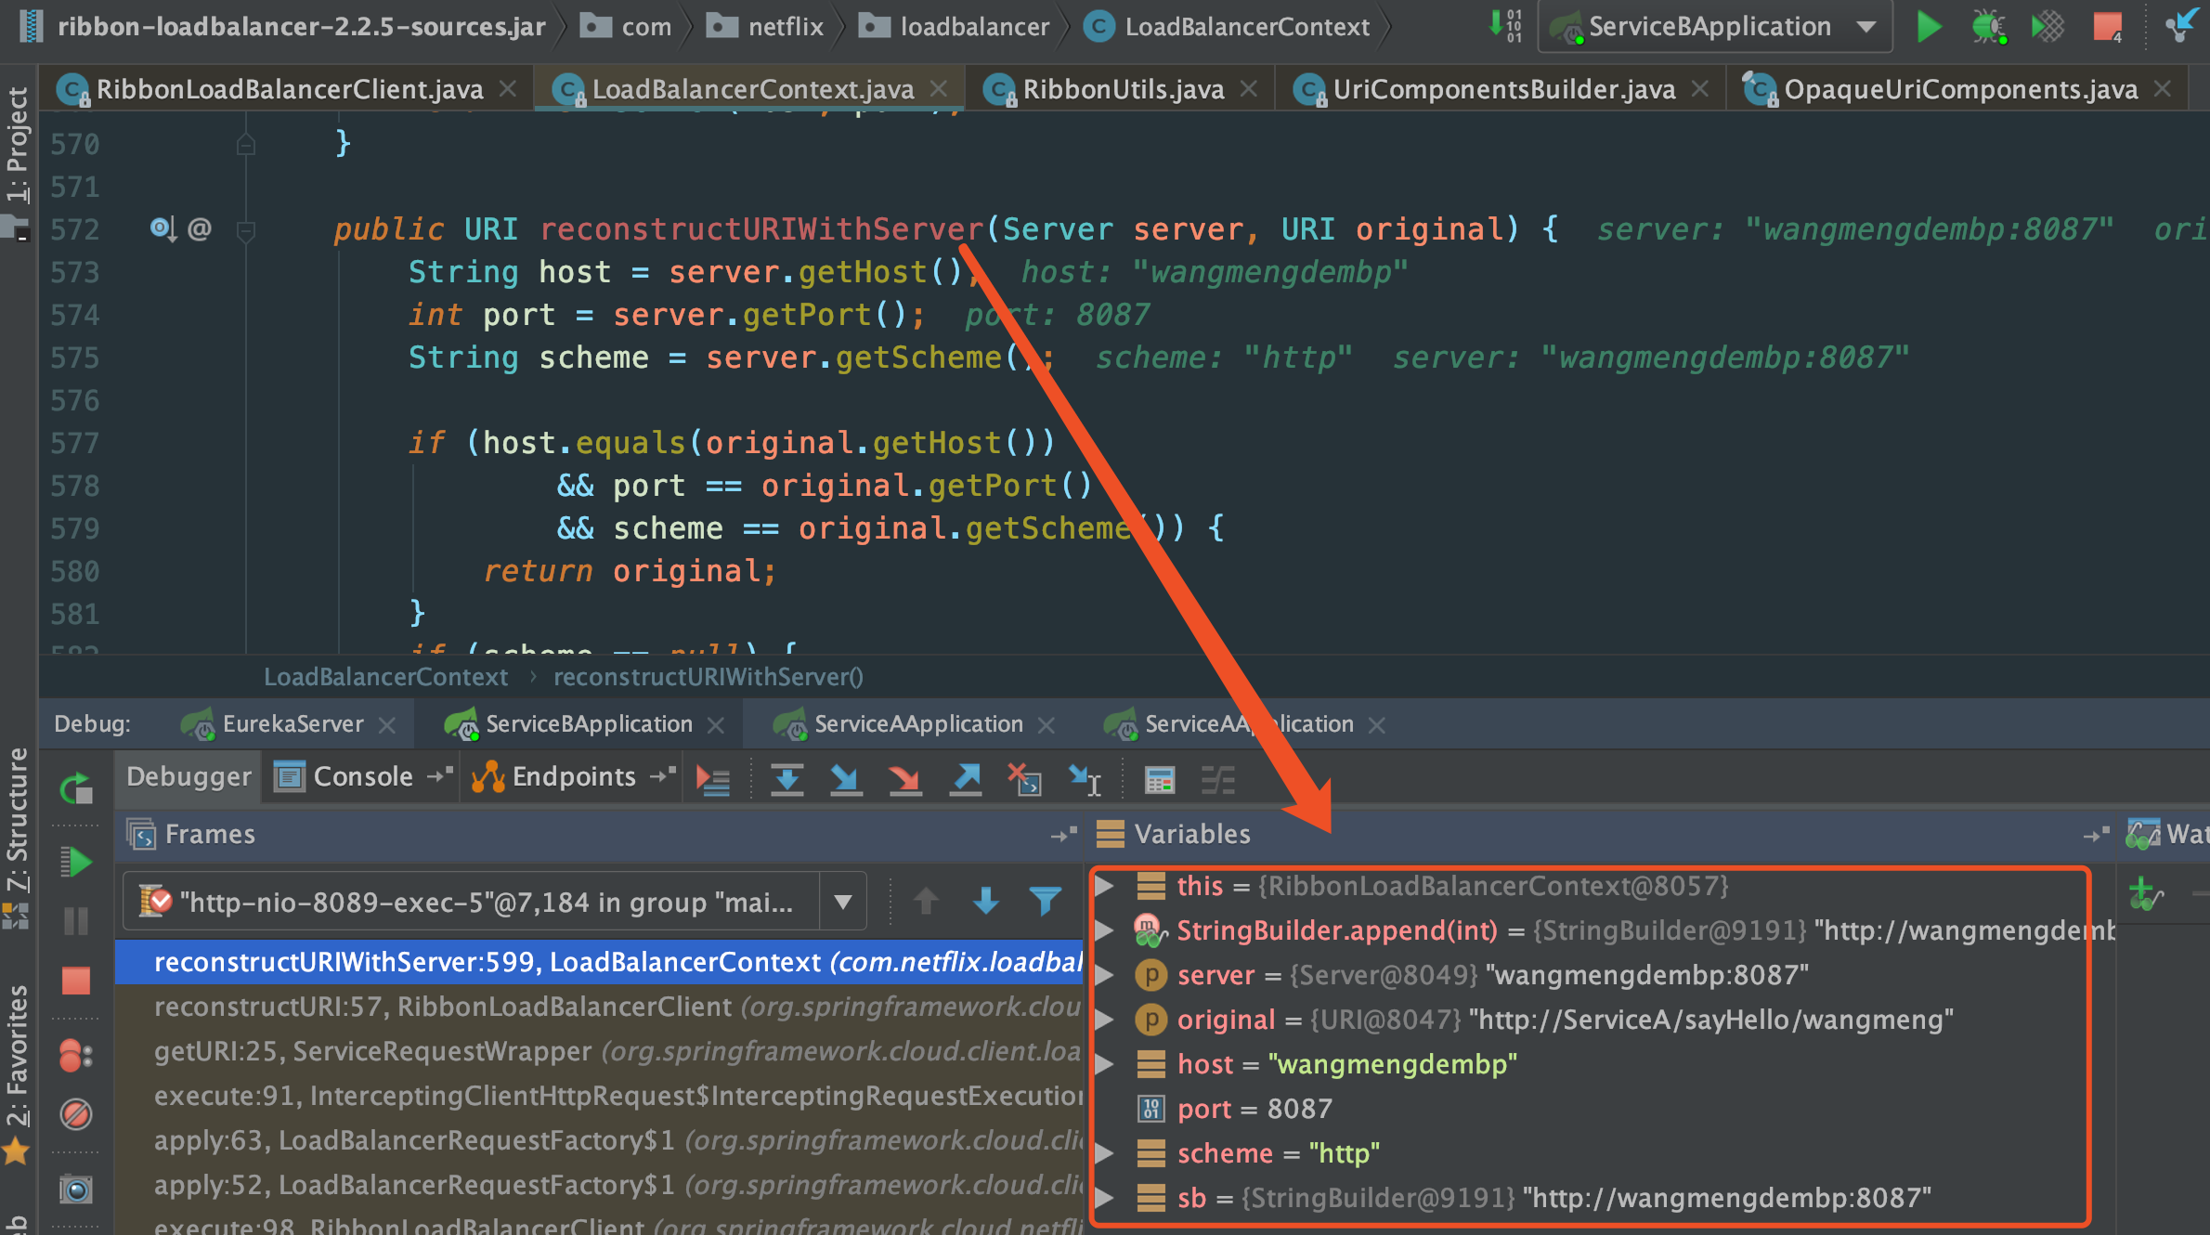The height and width of the screenshot is (1235, 2210).
Task: Open the Endpoints tab
Action: coord(573,776)
